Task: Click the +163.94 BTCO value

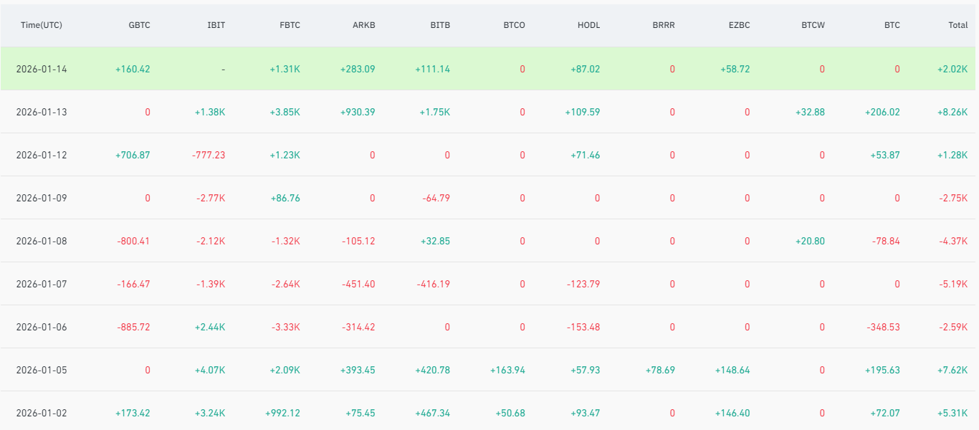Action: click(x=507, y=371)
